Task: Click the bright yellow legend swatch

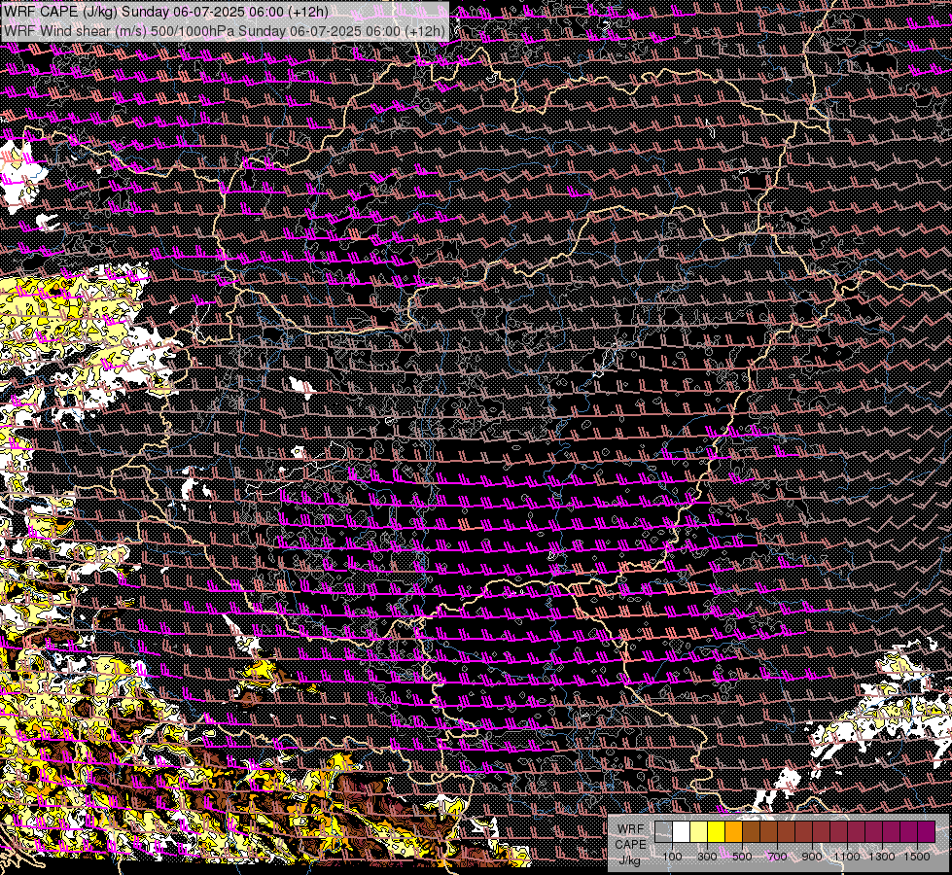Action: 717,831
